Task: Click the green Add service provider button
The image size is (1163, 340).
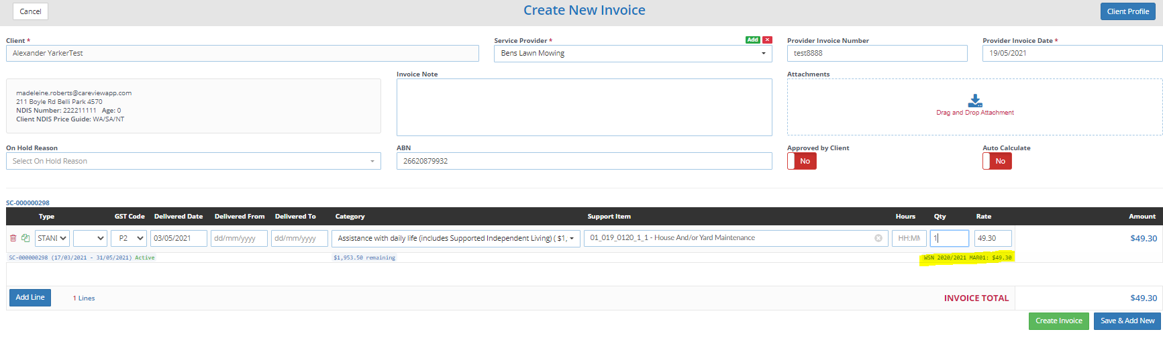Action: click(753, 40)
